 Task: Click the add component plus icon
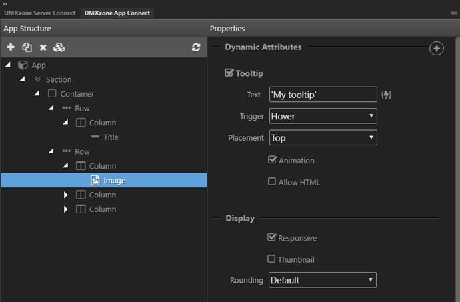[11, 47]
